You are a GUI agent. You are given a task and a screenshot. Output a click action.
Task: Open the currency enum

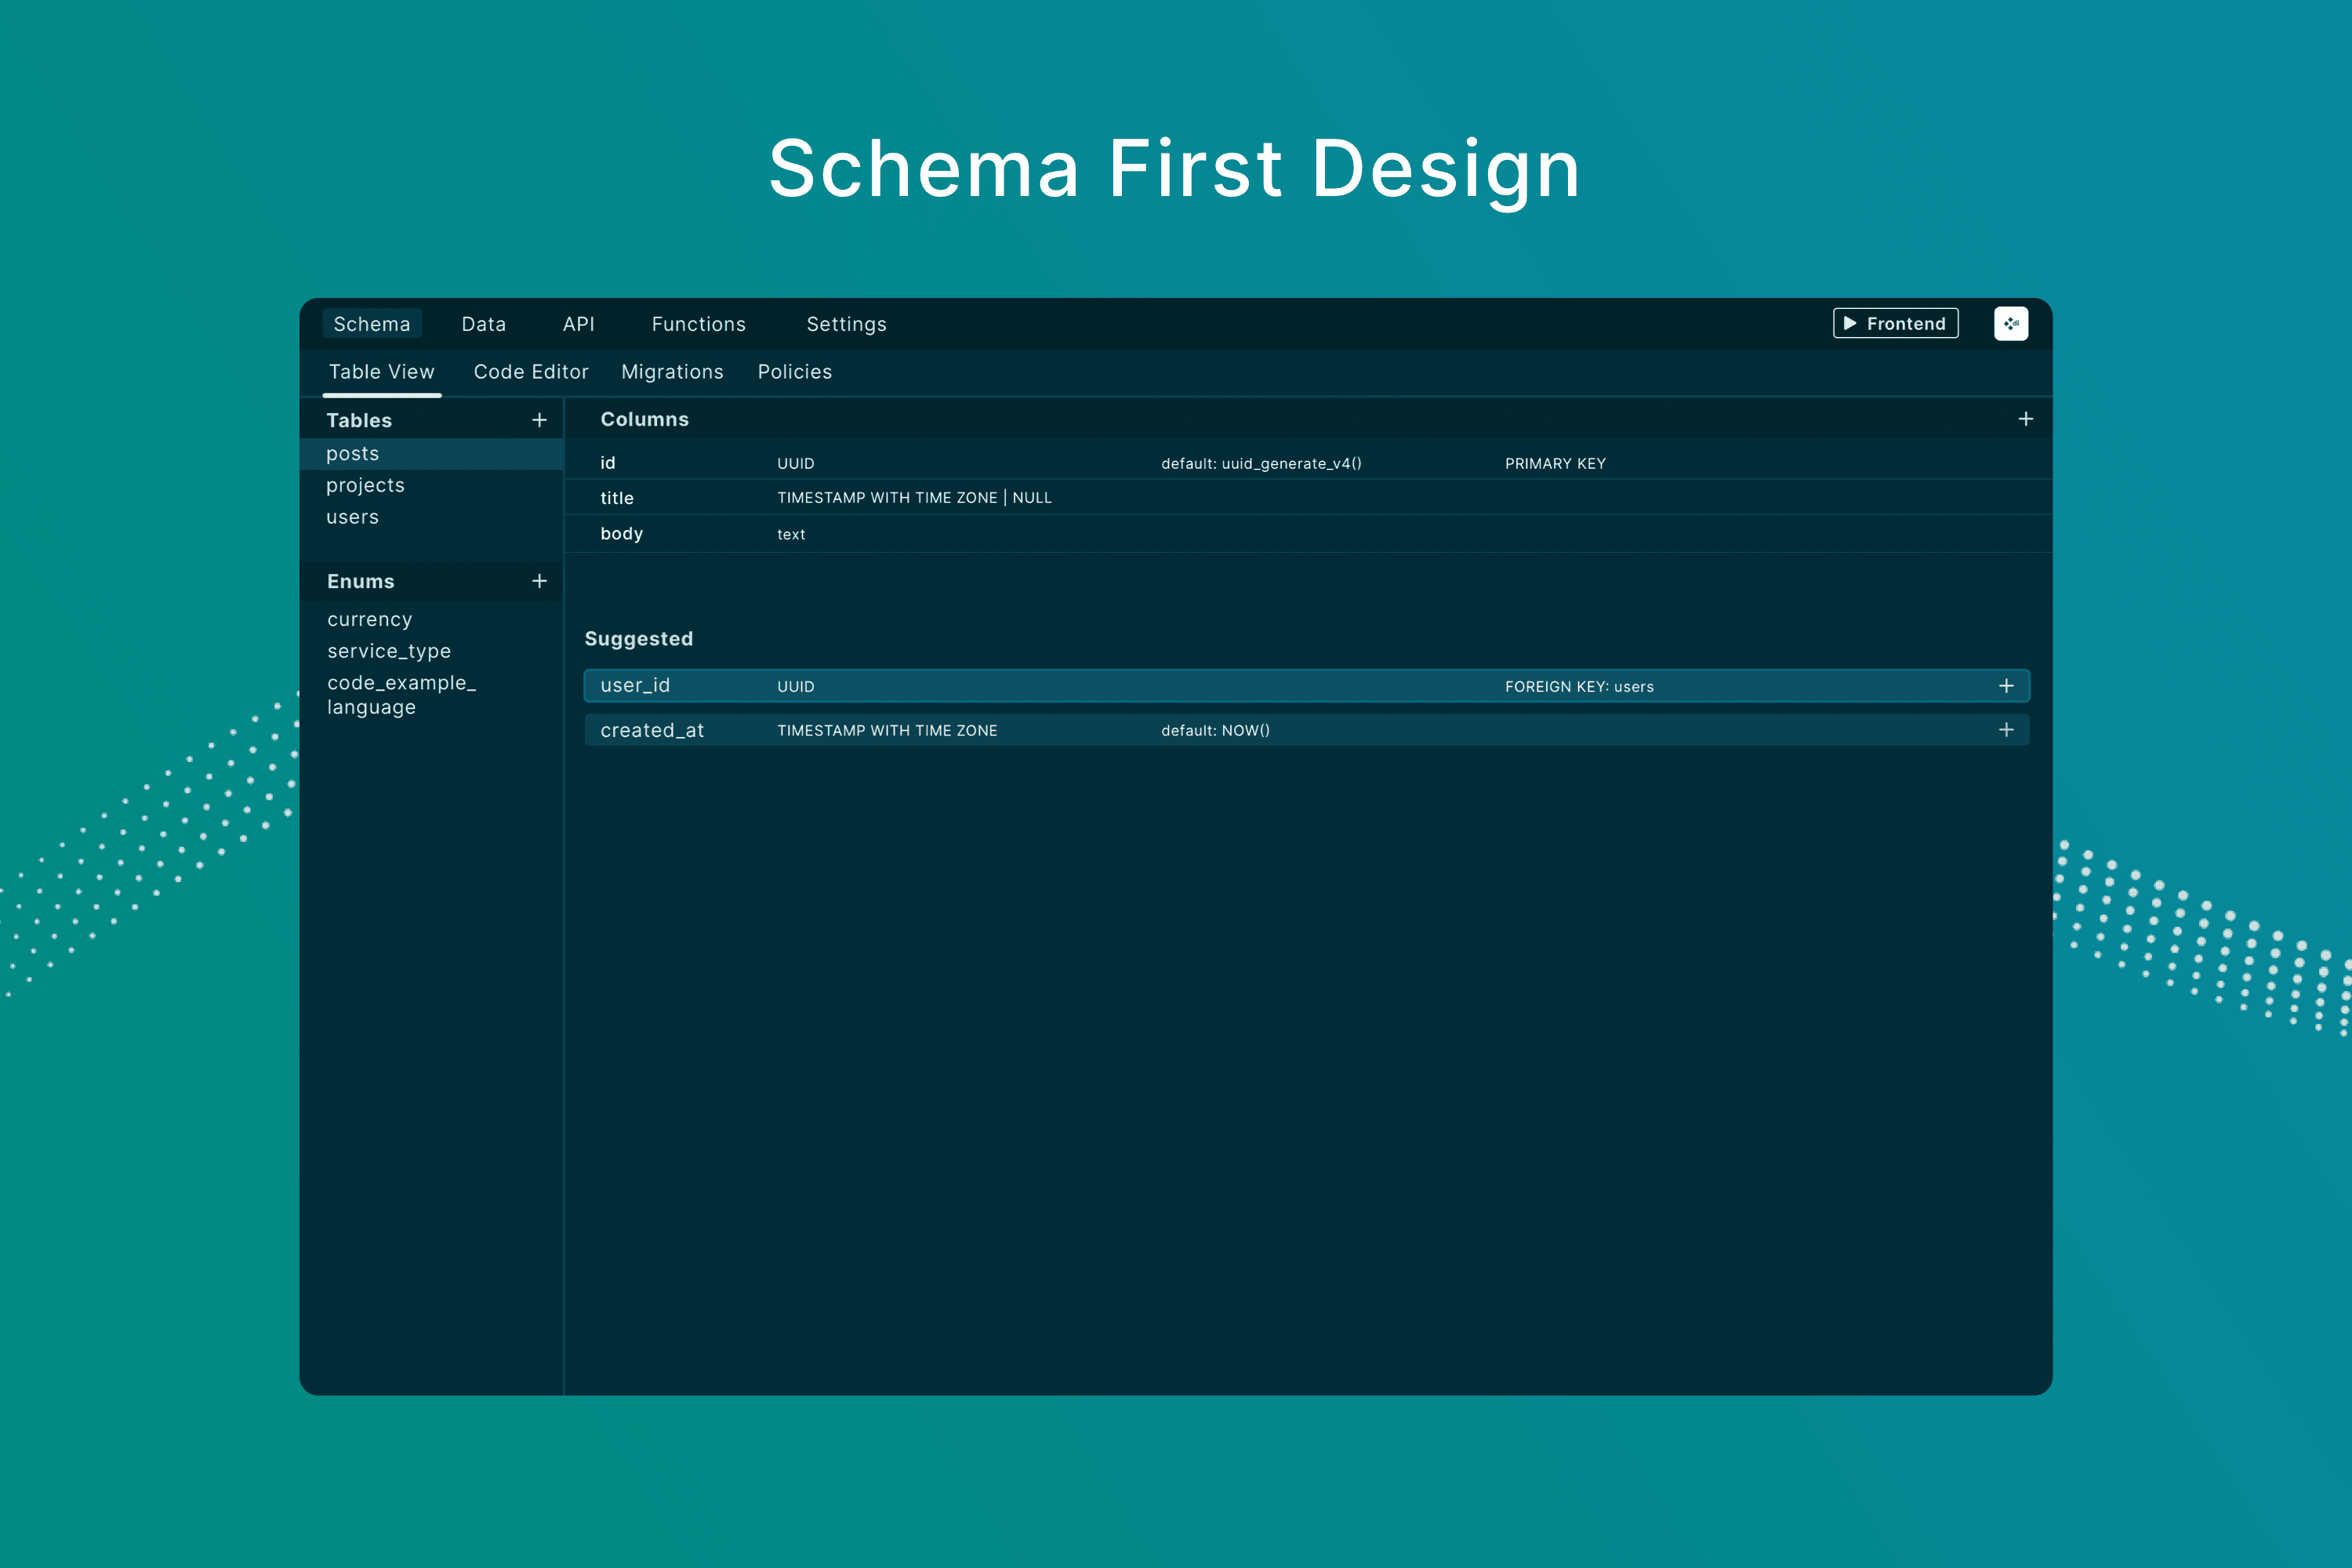369,620
